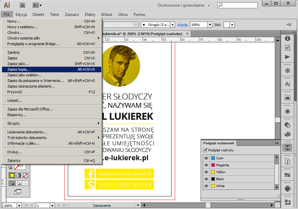The image size is (298, 209).
Task: Open the Efekty menu
Action: click(90, 15)
